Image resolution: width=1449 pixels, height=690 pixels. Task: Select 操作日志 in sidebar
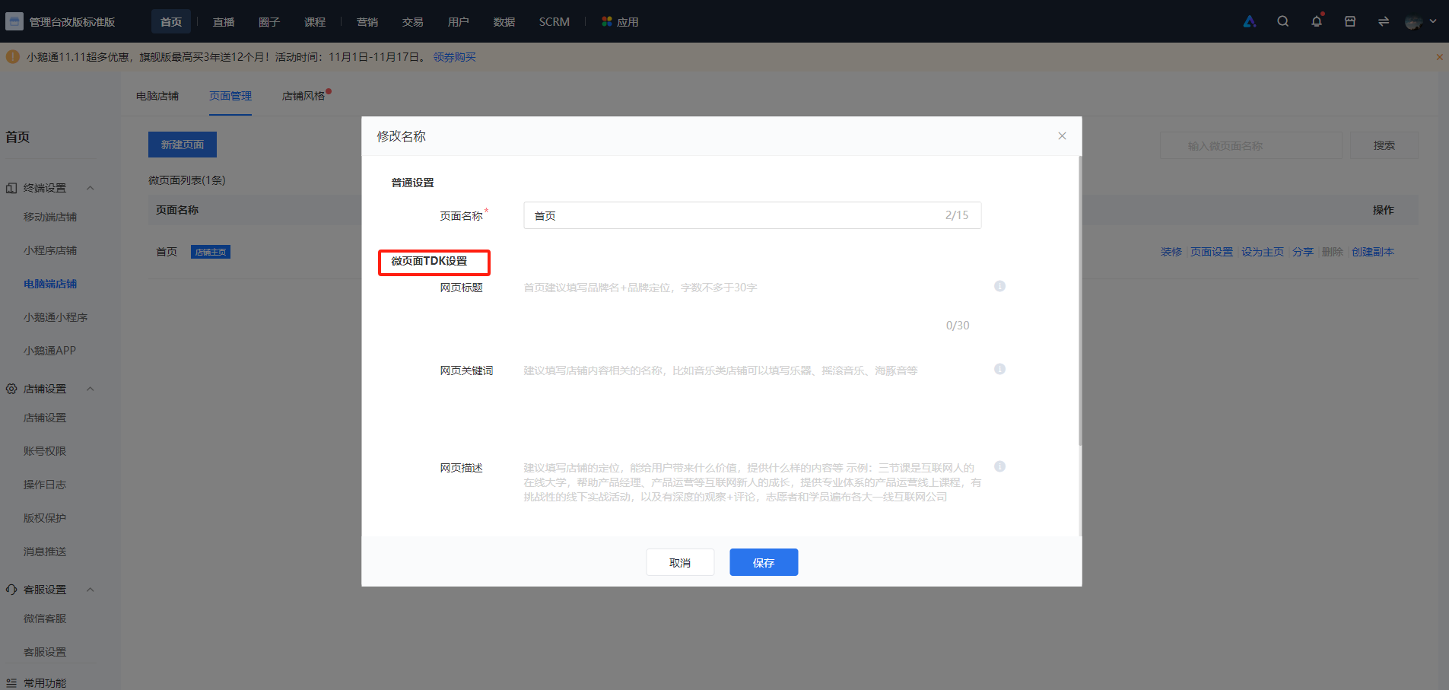click(45, 485)
